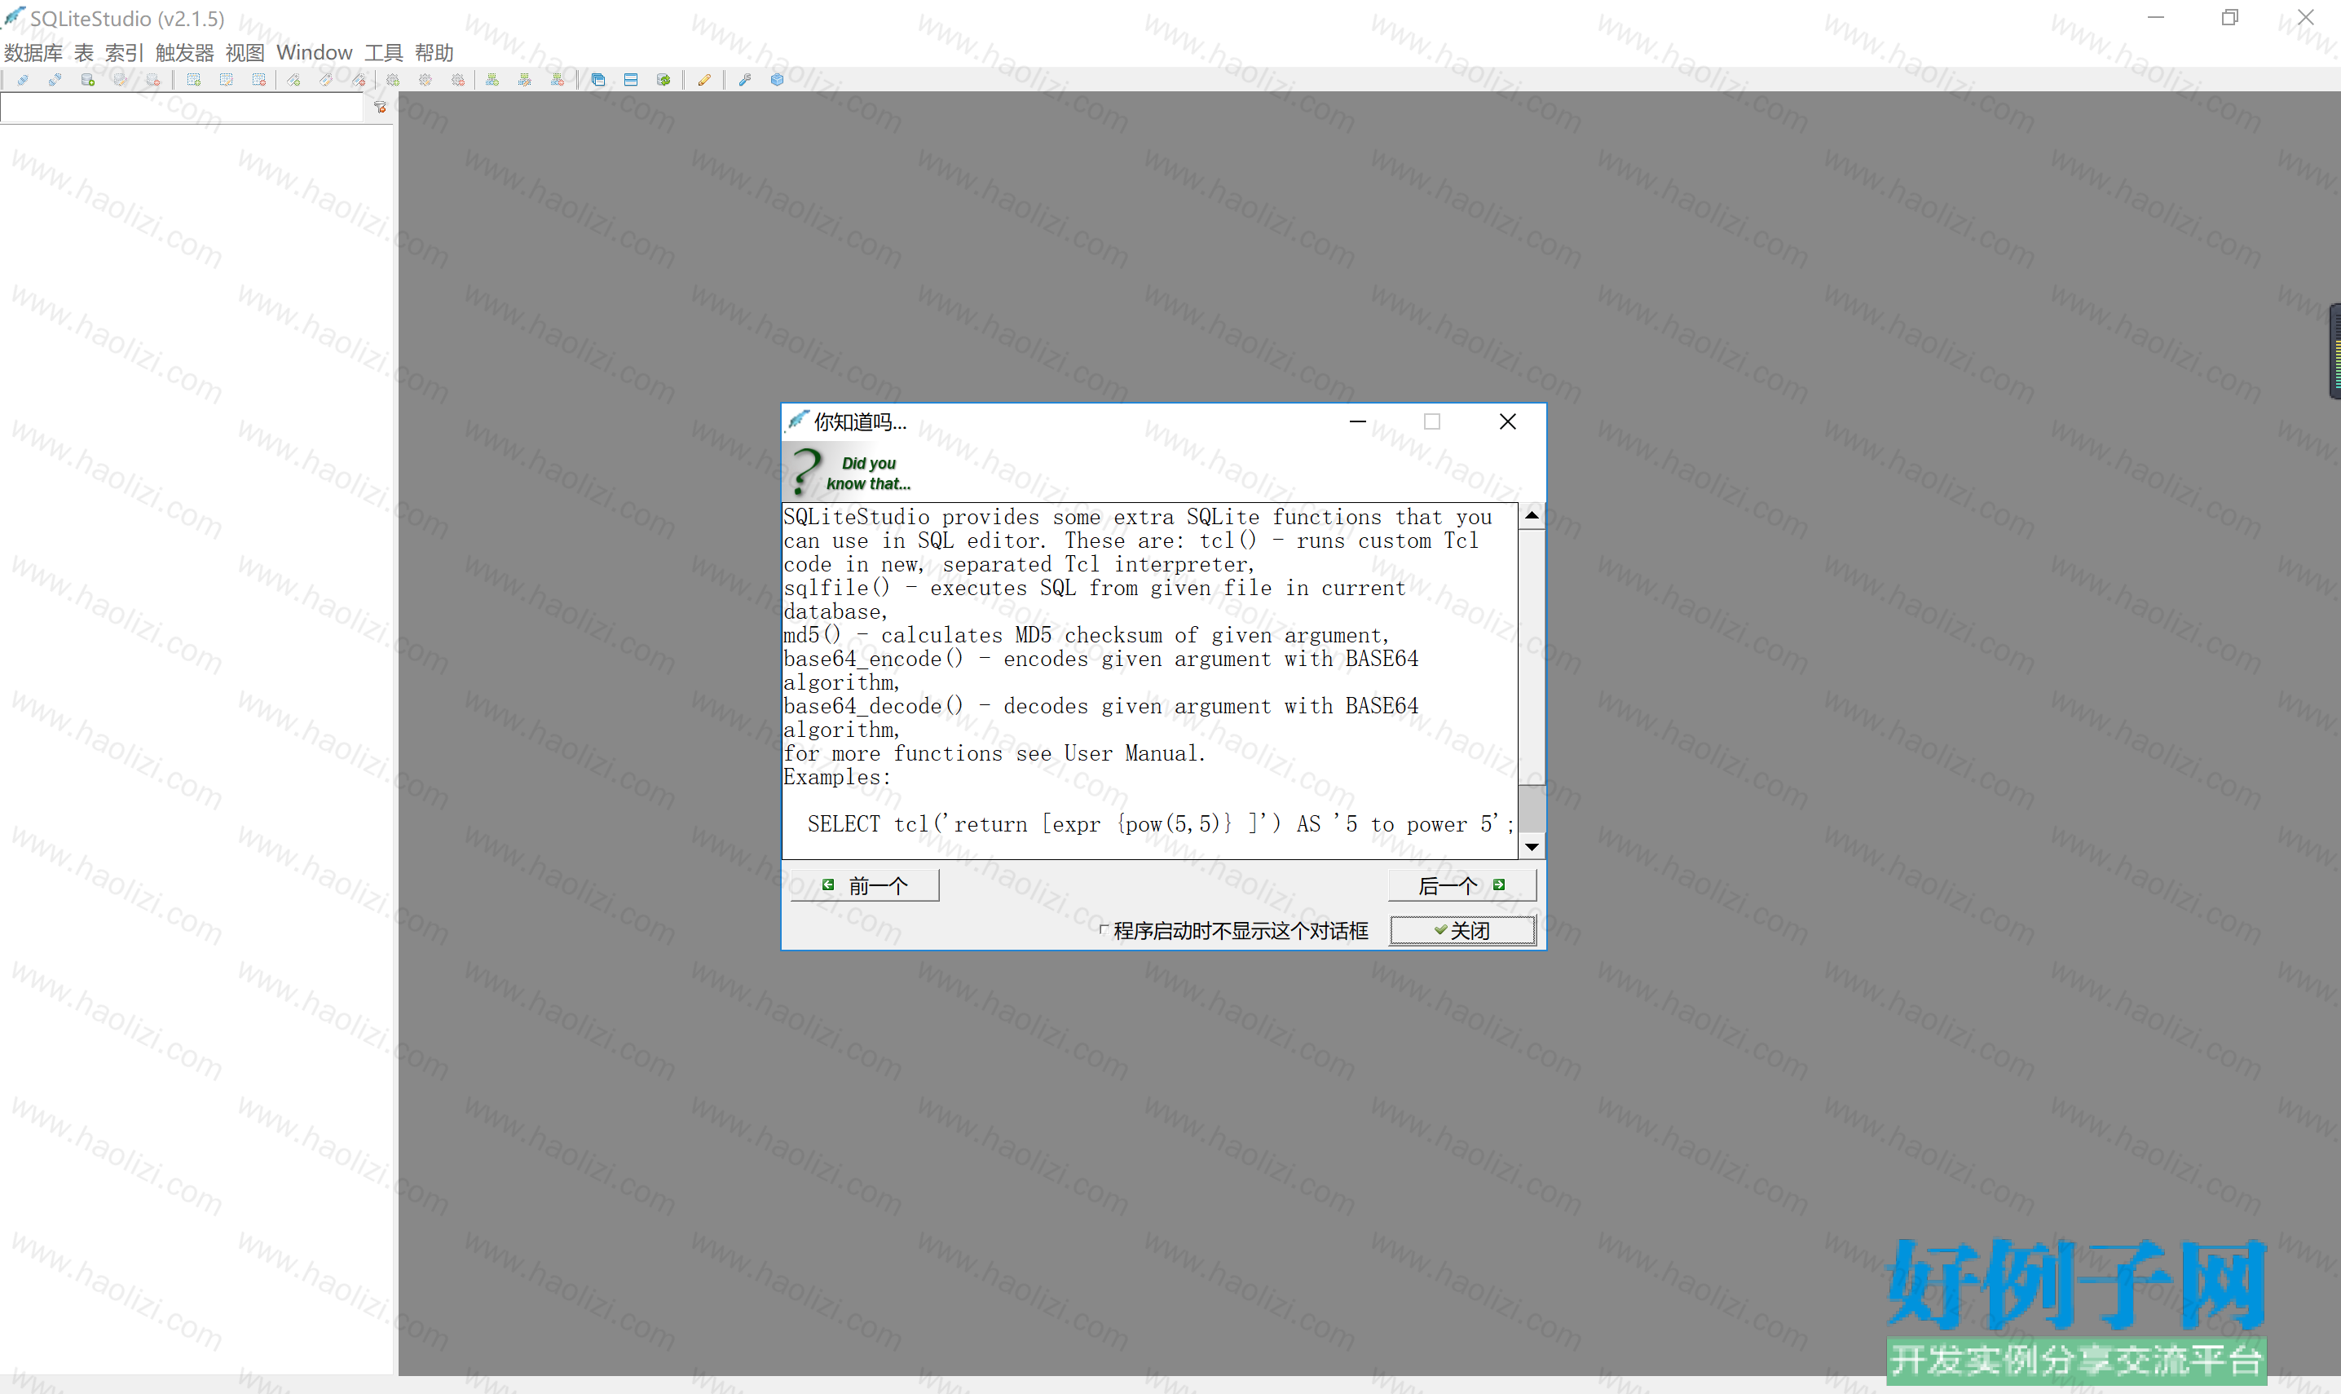Click the 'md5() - calculates MD5 checksum' line

coord(1087,635)
